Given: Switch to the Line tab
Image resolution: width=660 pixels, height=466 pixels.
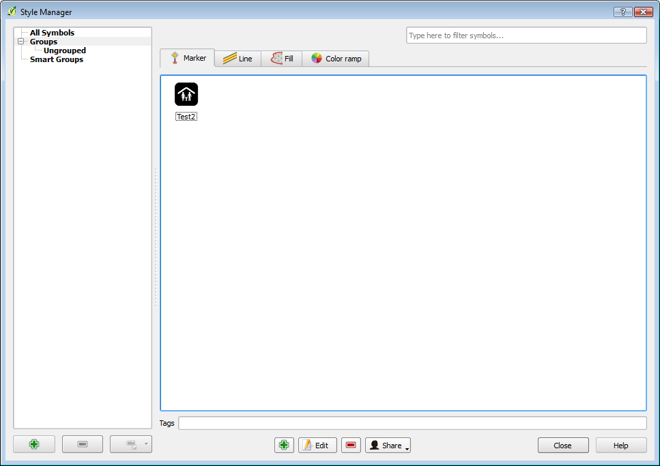Looking at the screenshot, I should pyautogui.click(x=238, y=59).
